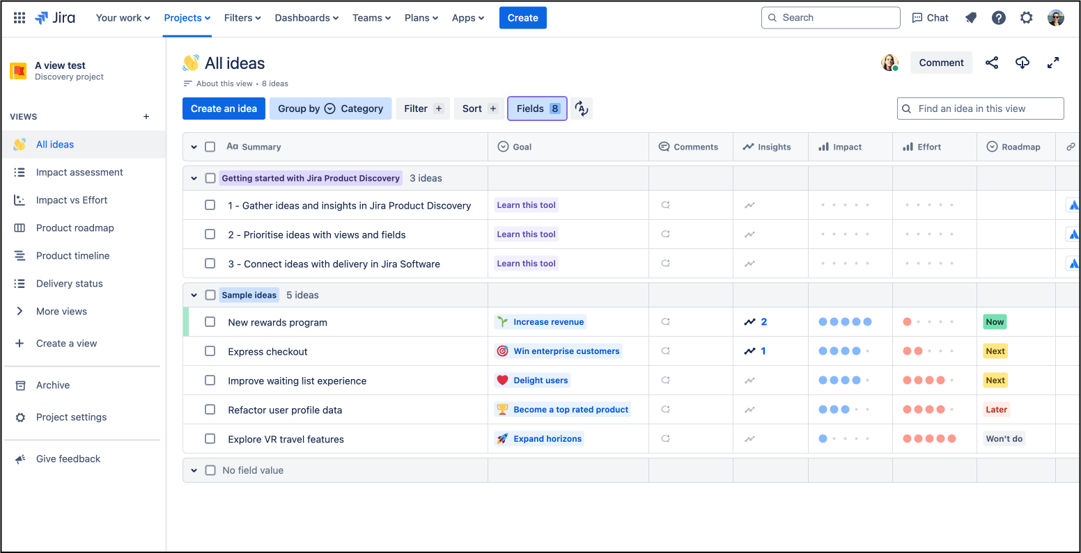1081x553 pixels.
Task: Click the export/publish cloud icon
Action: [1022, 62]
